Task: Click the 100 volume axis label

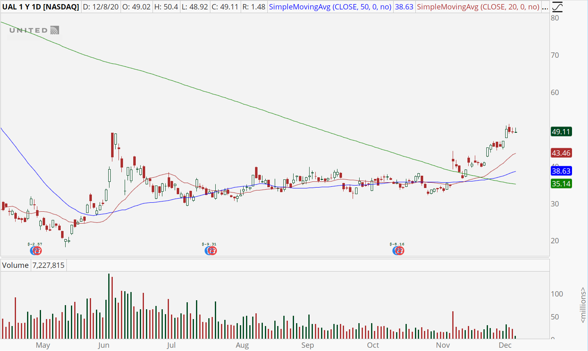Action: coord(557,294)
